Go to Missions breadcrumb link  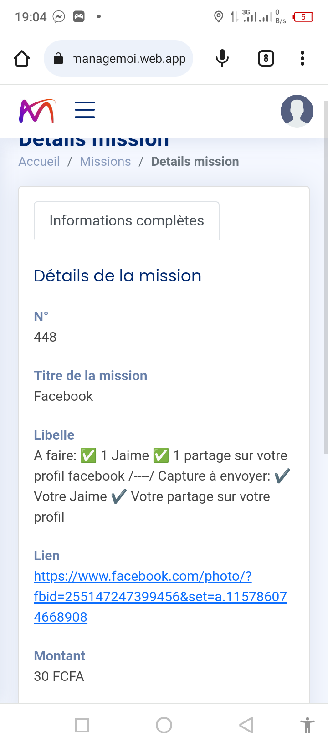(105, 162)
